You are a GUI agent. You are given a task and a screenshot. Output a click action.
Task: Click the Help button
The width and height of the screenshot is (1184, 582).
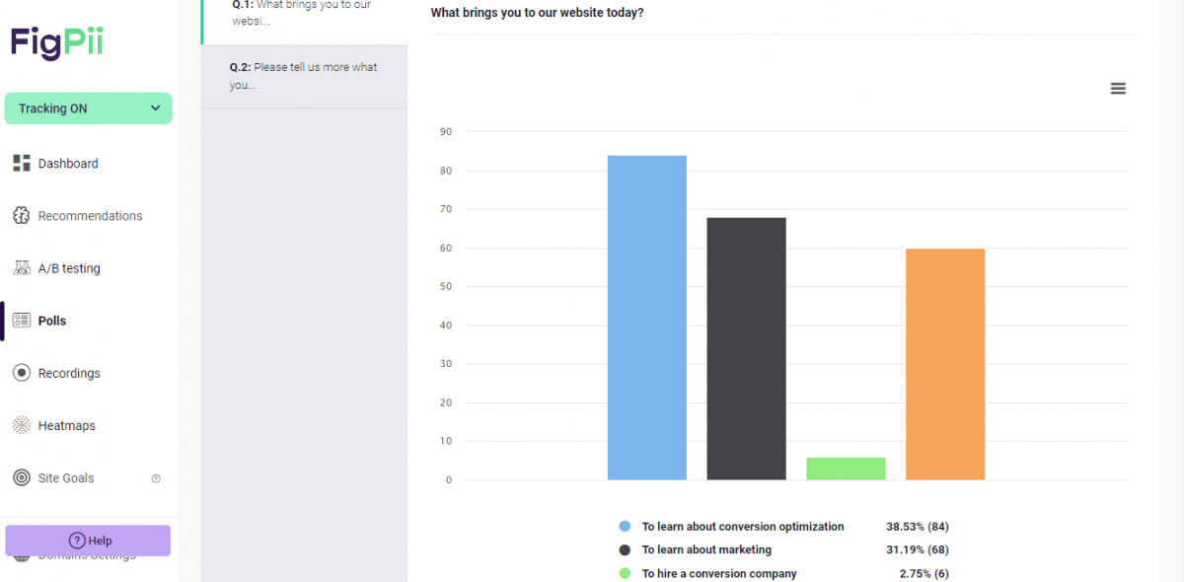pyautogui.click(x=88, y=541)
